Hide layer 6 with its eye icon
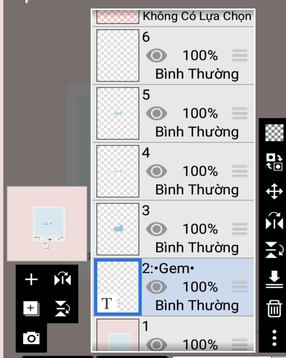 156,55
